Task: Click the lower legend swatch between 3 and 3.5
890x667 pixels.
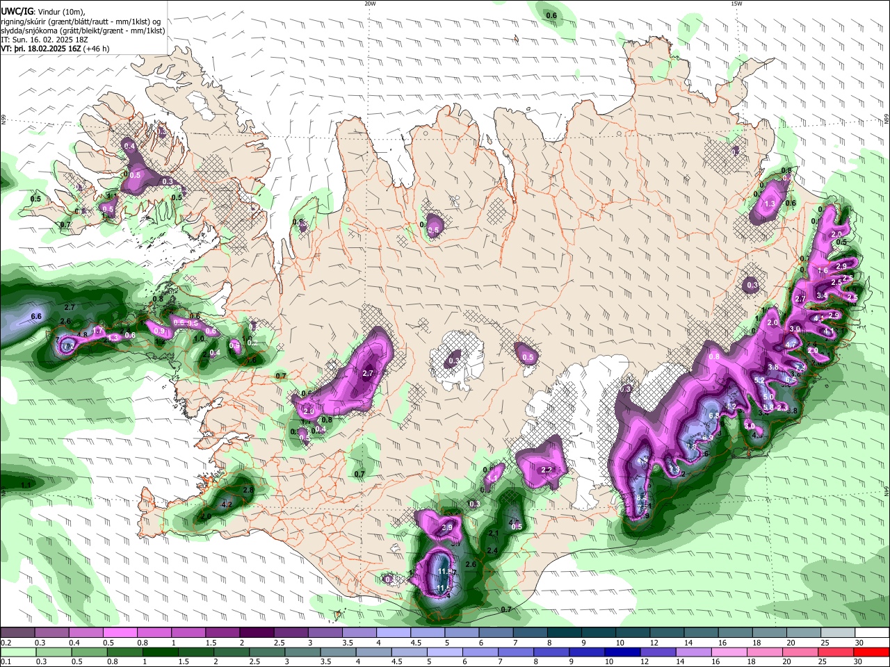Action: click(302, 652)
